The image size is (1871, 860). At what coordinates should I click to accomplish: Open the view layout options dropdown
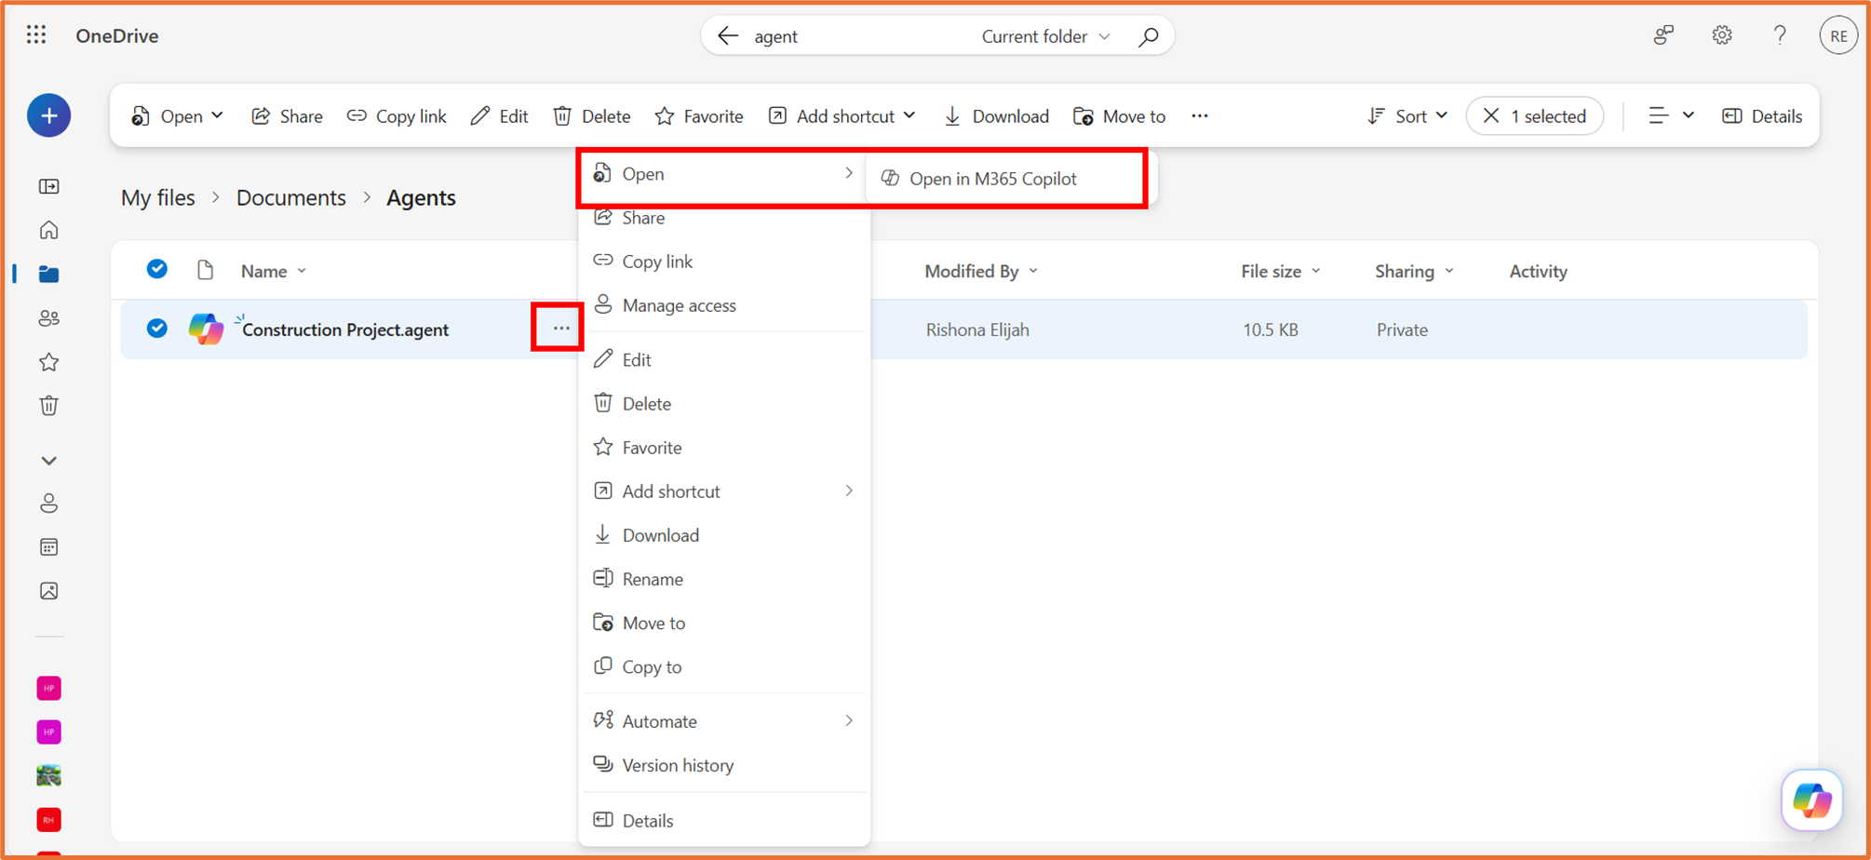click(x=1671, y=116)
